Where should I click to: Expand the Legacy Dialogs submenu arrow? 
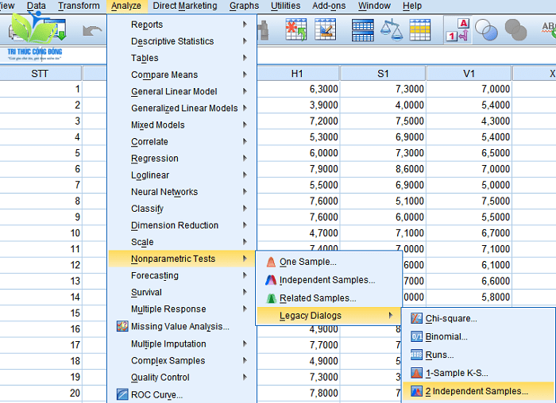point(391,315)
